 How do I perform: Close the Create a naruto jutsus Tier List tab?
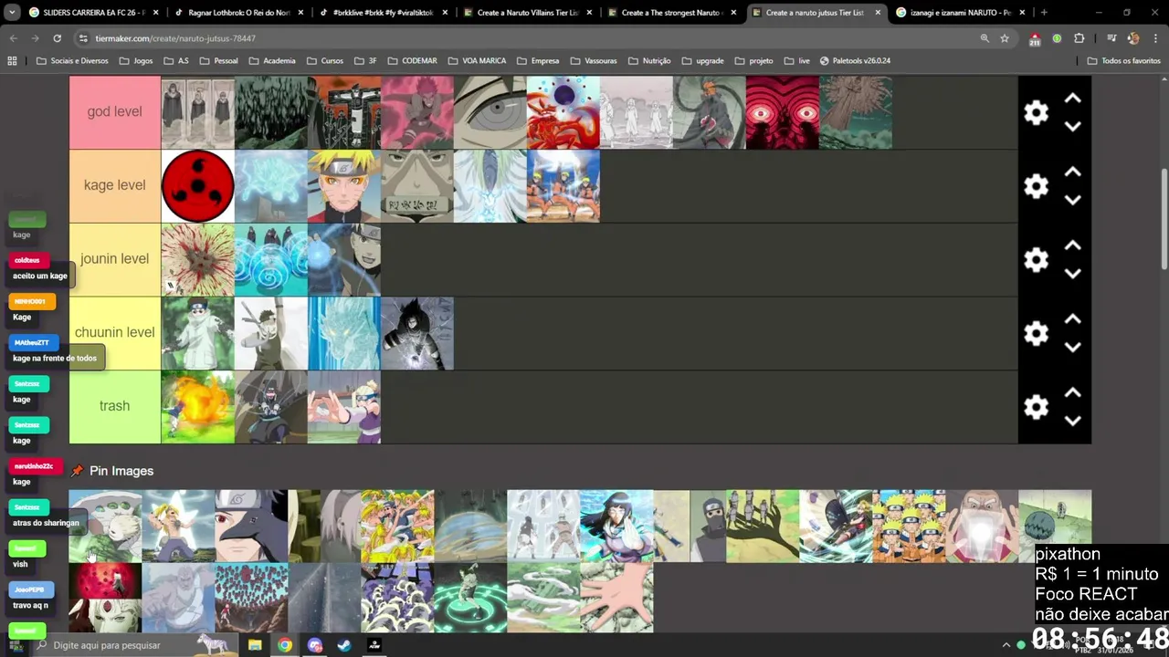[878, 13]
